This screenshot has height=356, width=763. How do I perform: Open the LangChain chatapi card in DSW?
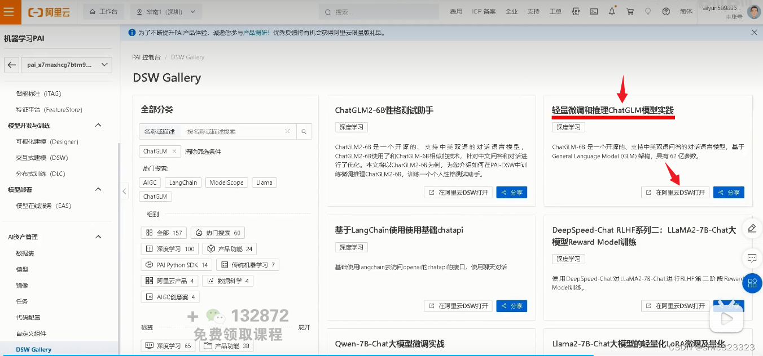tap(458, 306)
